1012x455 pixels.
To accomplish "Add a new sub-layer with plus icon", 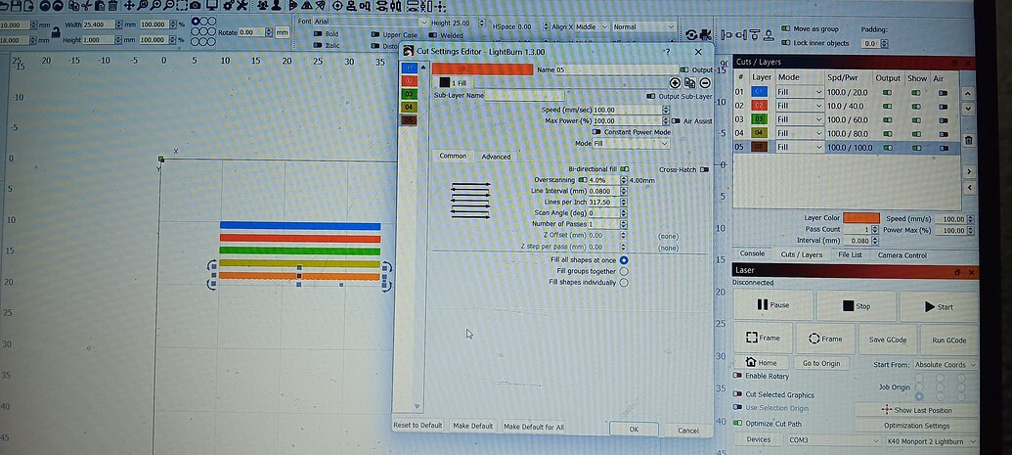I will (675, 83).
